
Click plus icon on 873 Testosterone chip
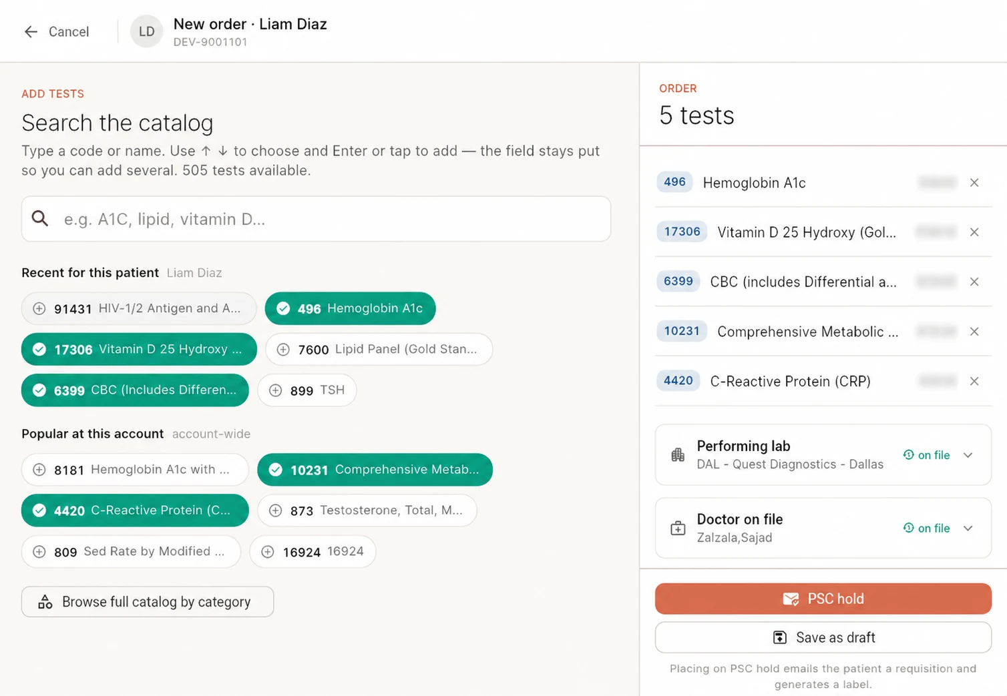point(275,510)
